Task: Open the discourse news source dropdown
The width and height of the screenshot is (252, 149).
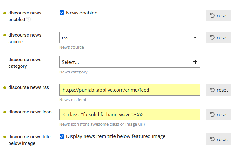Action: pos(129,37)
